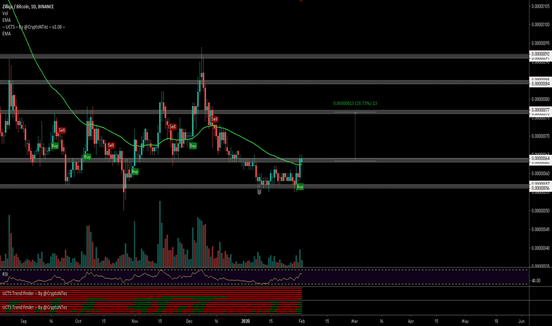This screenshot has height=326, width=552.
Task: Click the 0.00000092 price level tag
Action: [x=540, y=54]
